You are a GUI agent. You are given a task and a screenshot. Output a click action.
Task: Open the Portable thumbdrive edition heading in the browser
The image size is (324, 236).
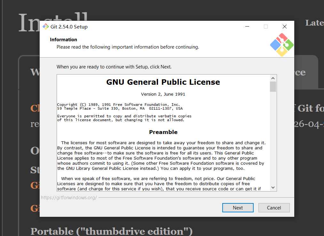pyautogui.click(x=112, y=231)
